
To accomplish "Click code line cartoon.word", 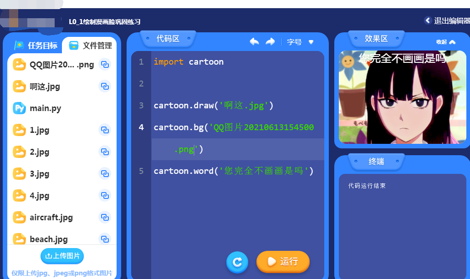I will click(234, 171).
